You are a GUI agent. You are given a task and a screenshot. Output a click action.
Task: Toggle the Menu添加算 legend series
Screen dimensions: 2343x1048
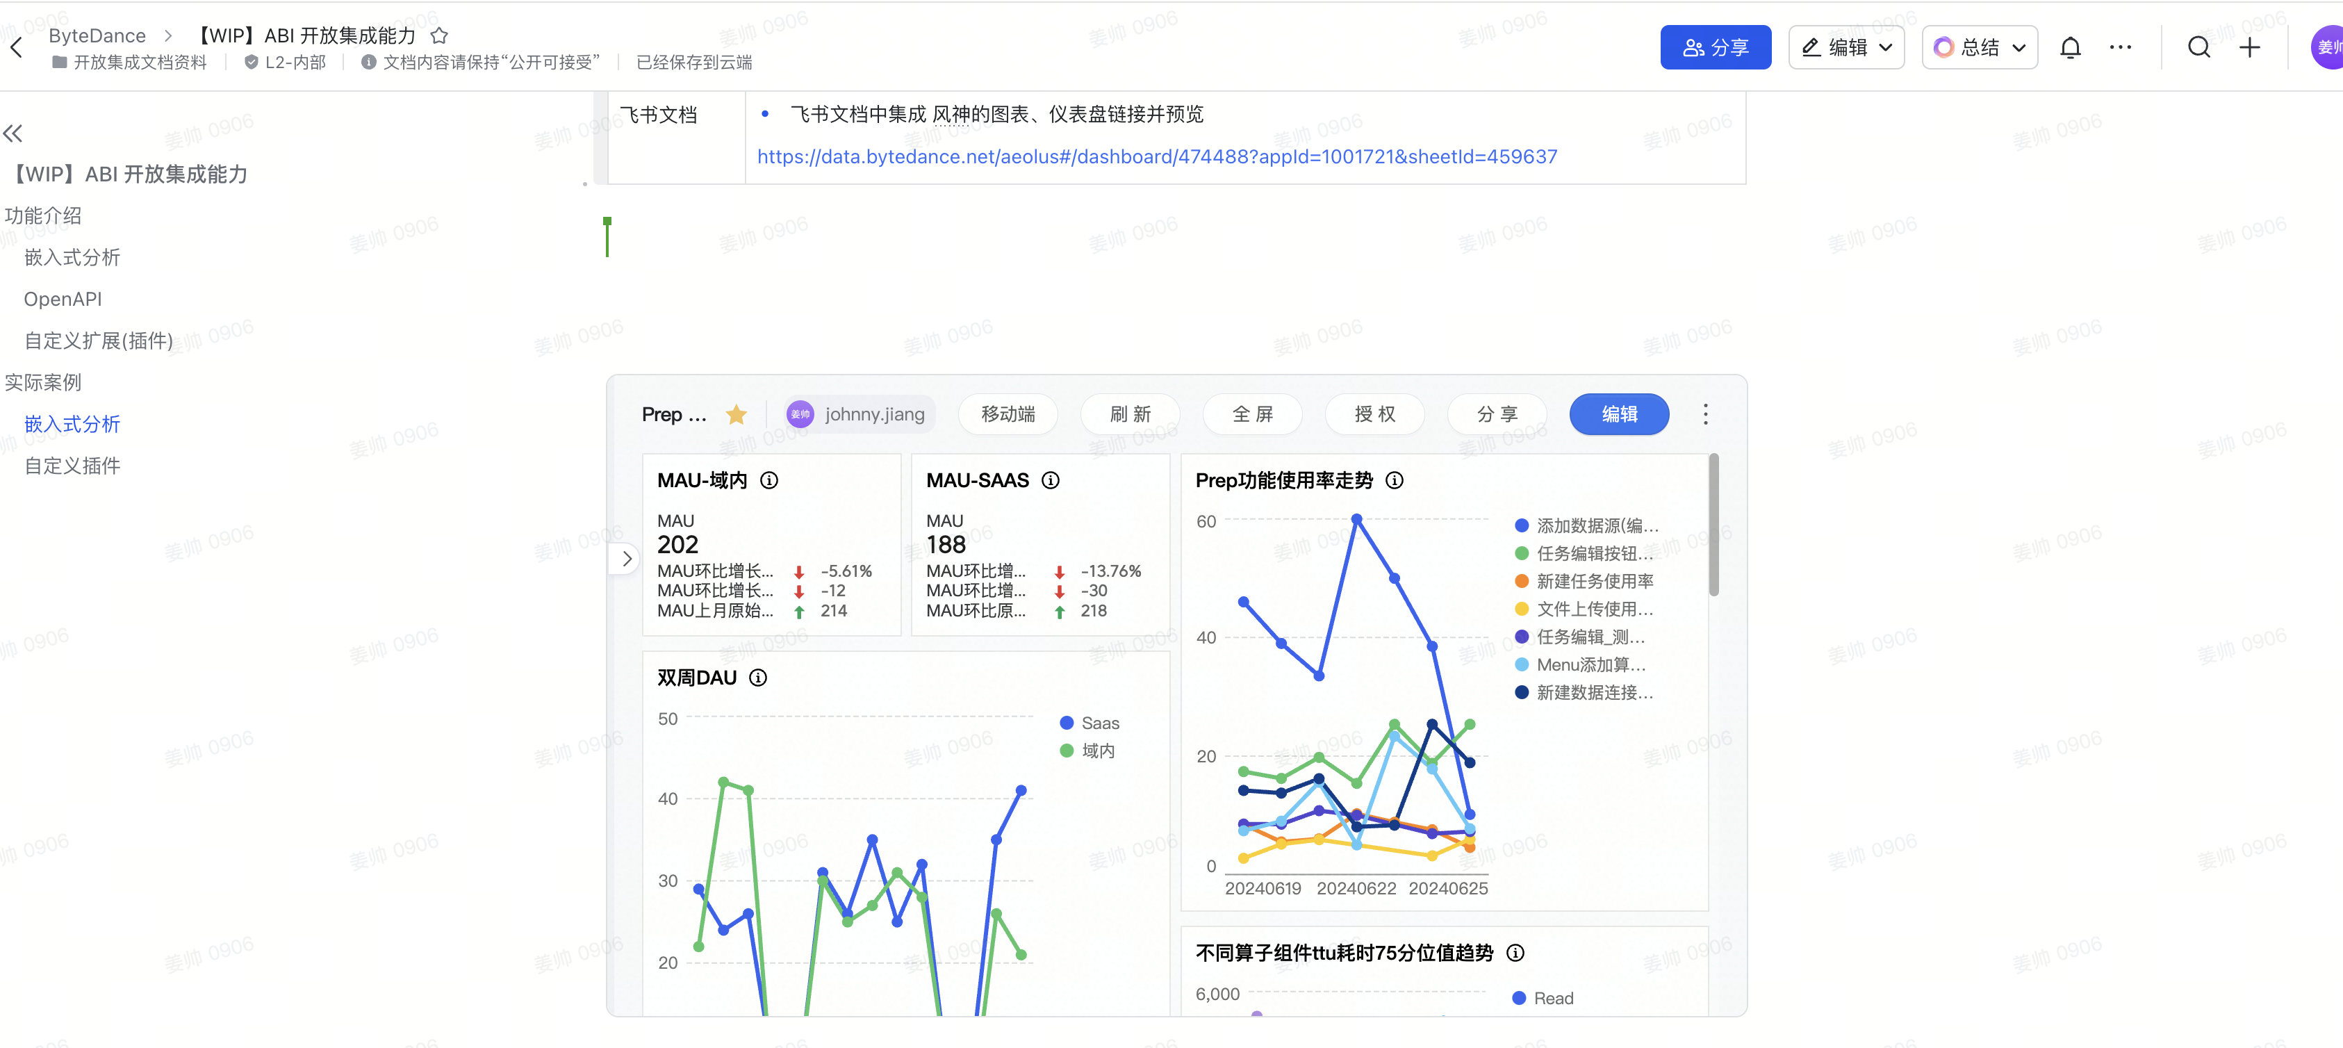(x=1580, y=665)
